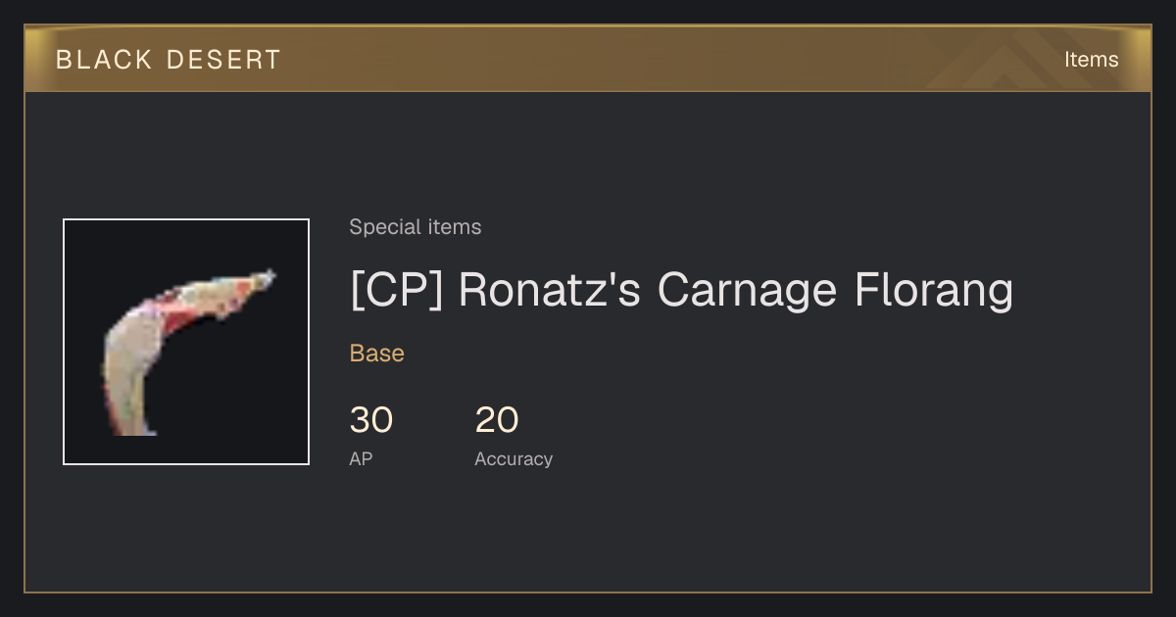Click the Accuracy stat label
1176x617 pixels.
pos(514,458)
